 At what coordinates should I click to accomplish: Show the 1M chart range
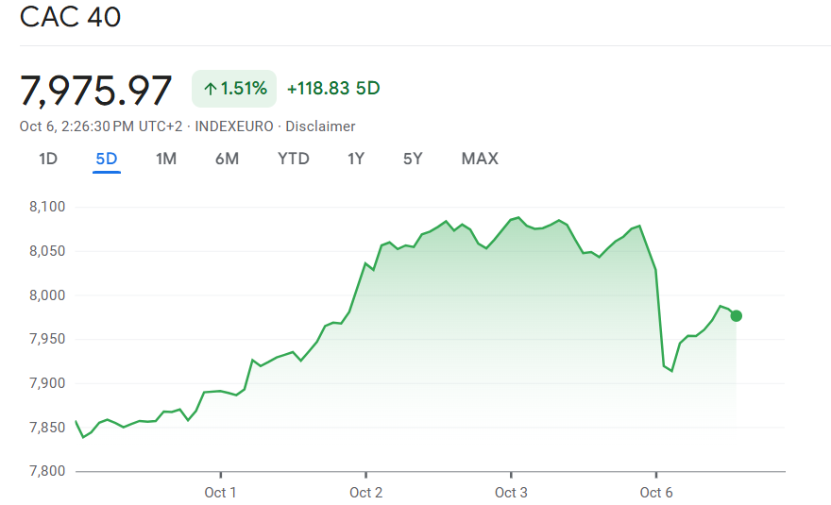tap(166, 159)
